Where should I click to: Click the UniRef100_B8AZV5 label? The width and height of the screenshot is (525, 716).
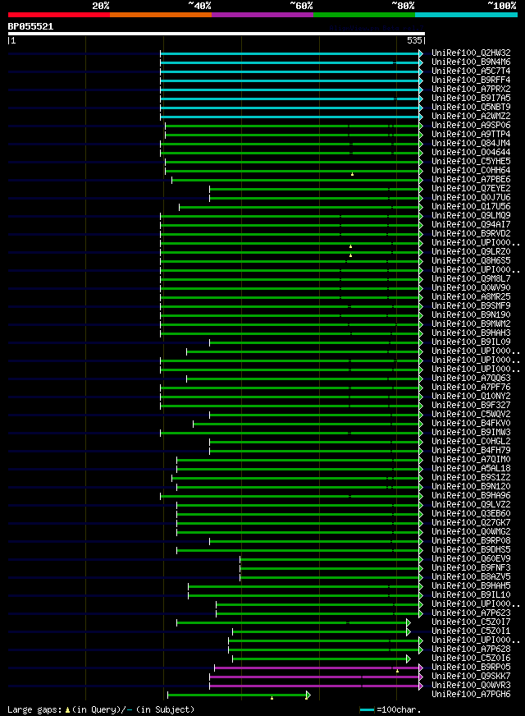click(x=471, y=577)
